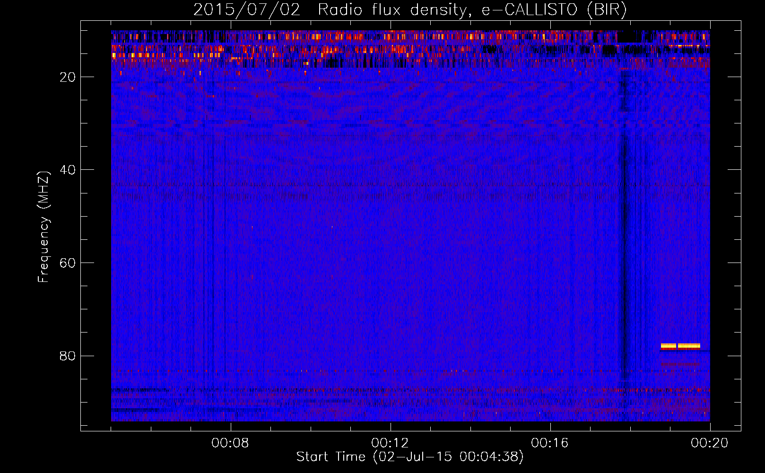This screenshot has width=765, height=473.
Task: Click the "Start Time (02-Jul-15 00:04:38)" axis label
Action: click(410, 457)
